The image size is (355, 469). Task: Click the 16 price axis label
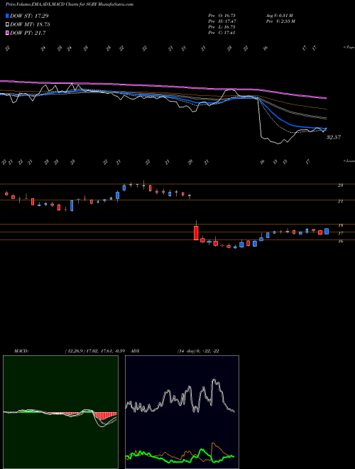[340, 242]
